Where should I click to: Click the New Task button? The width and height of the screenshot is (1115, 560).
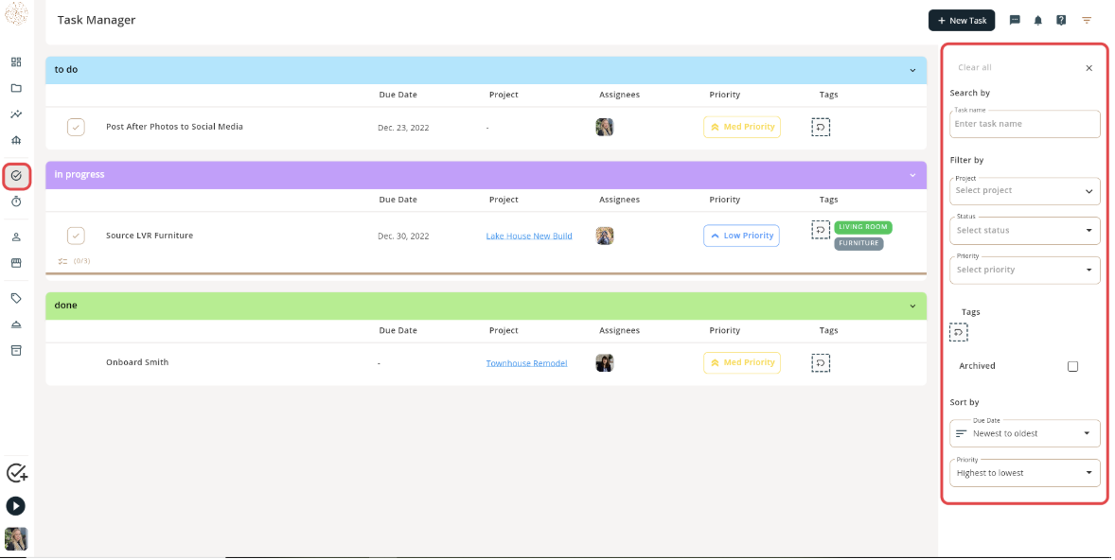pos(962,21)
